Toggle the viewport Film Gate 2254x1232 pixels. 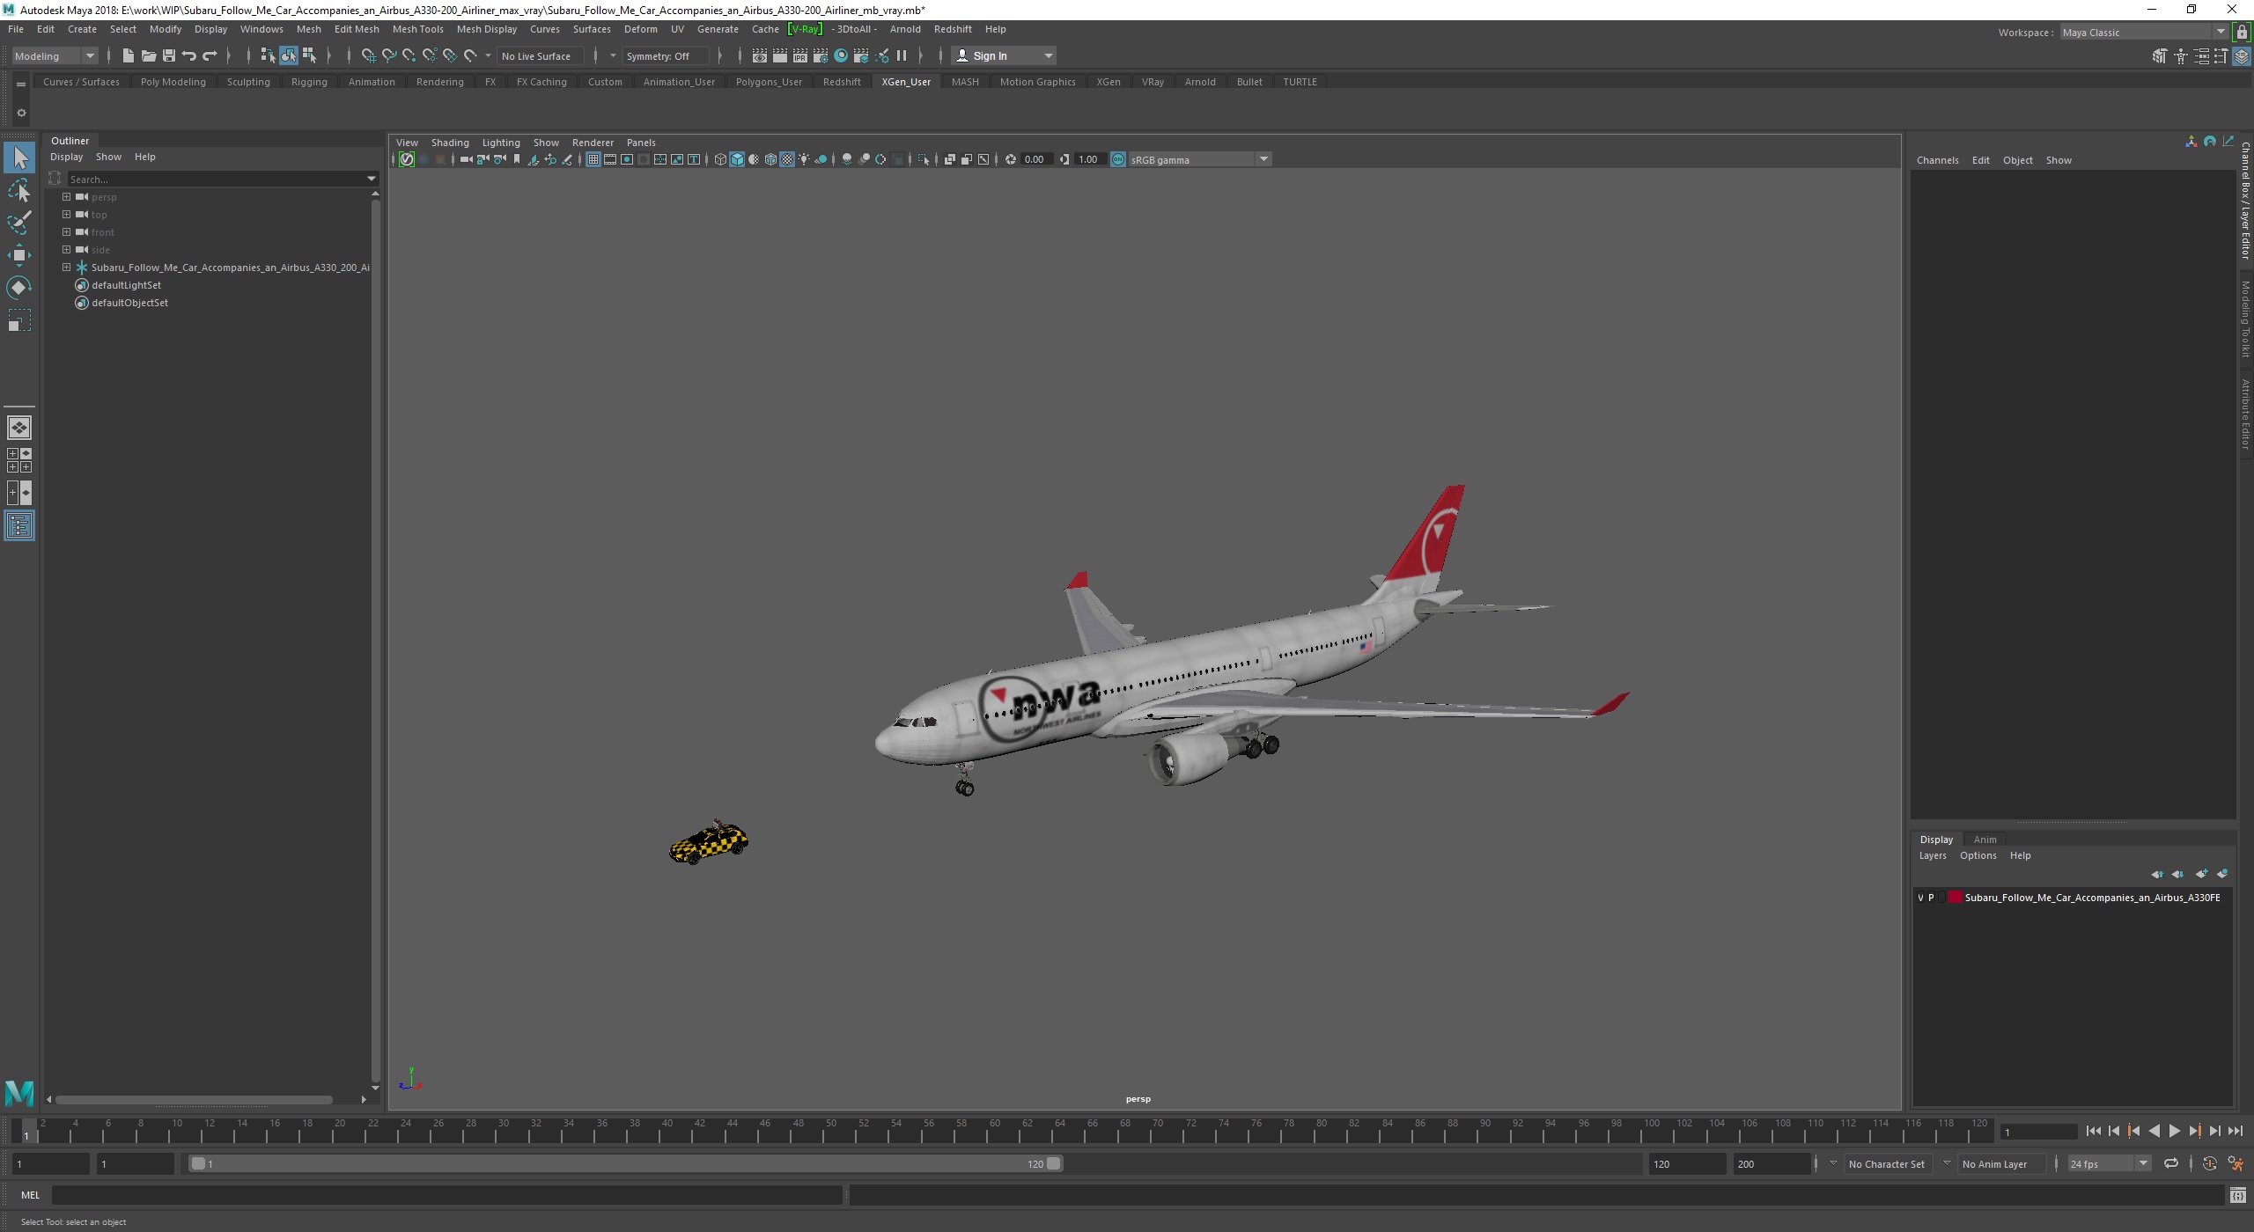(609, 159)
